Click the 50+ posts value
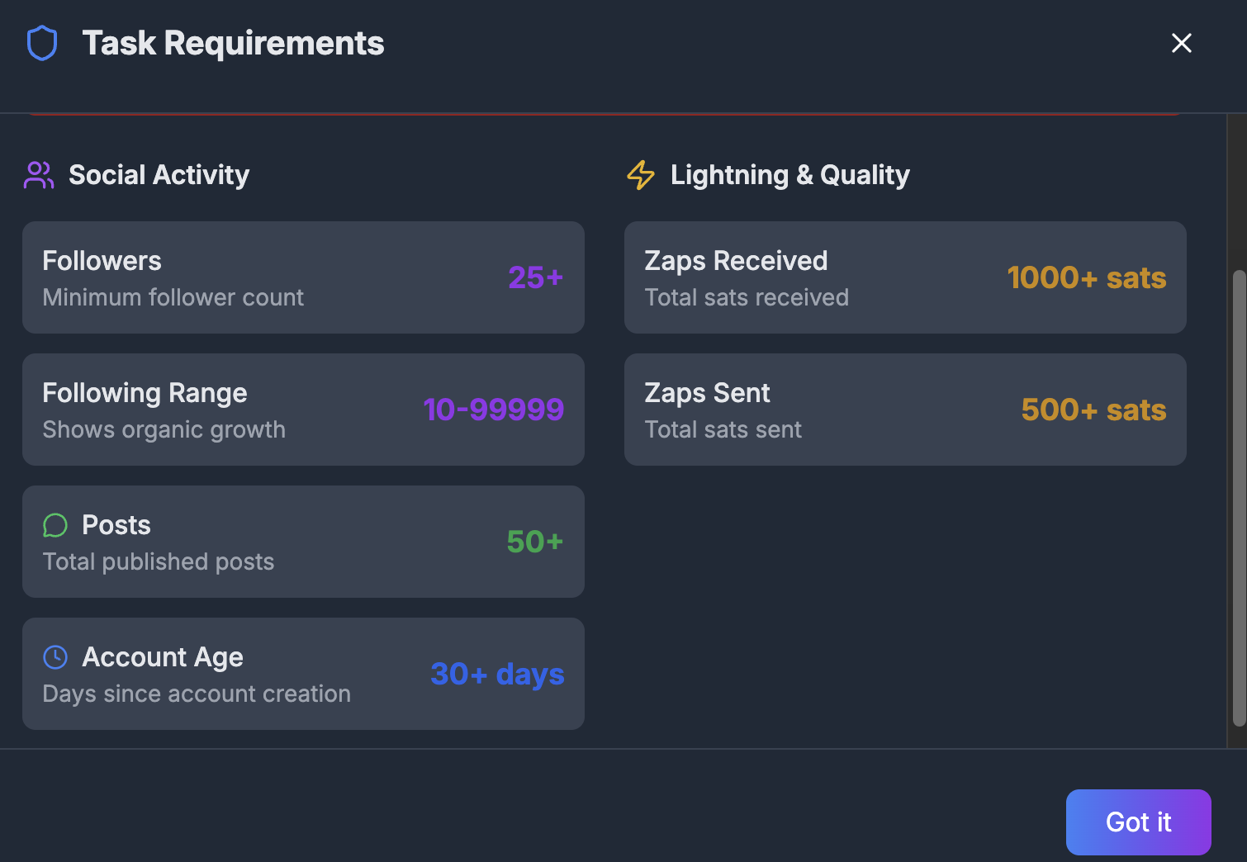 [535, 542]
